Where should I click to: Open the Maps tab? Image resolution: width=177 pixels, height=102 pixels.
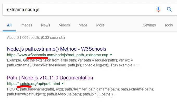click(x=83, y=25)
